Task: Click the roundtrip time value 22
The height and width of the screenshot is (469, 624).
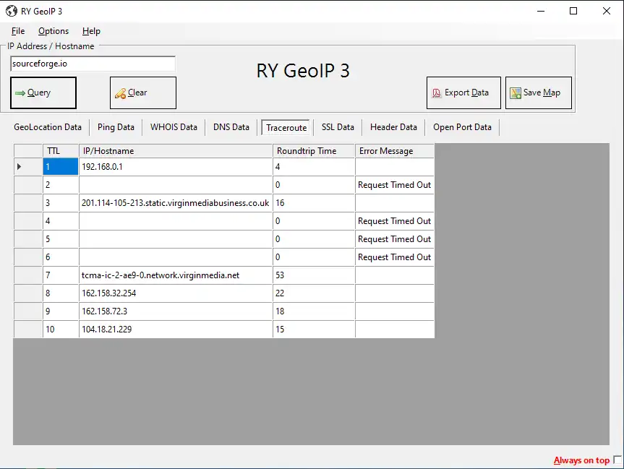Action: 314,293
